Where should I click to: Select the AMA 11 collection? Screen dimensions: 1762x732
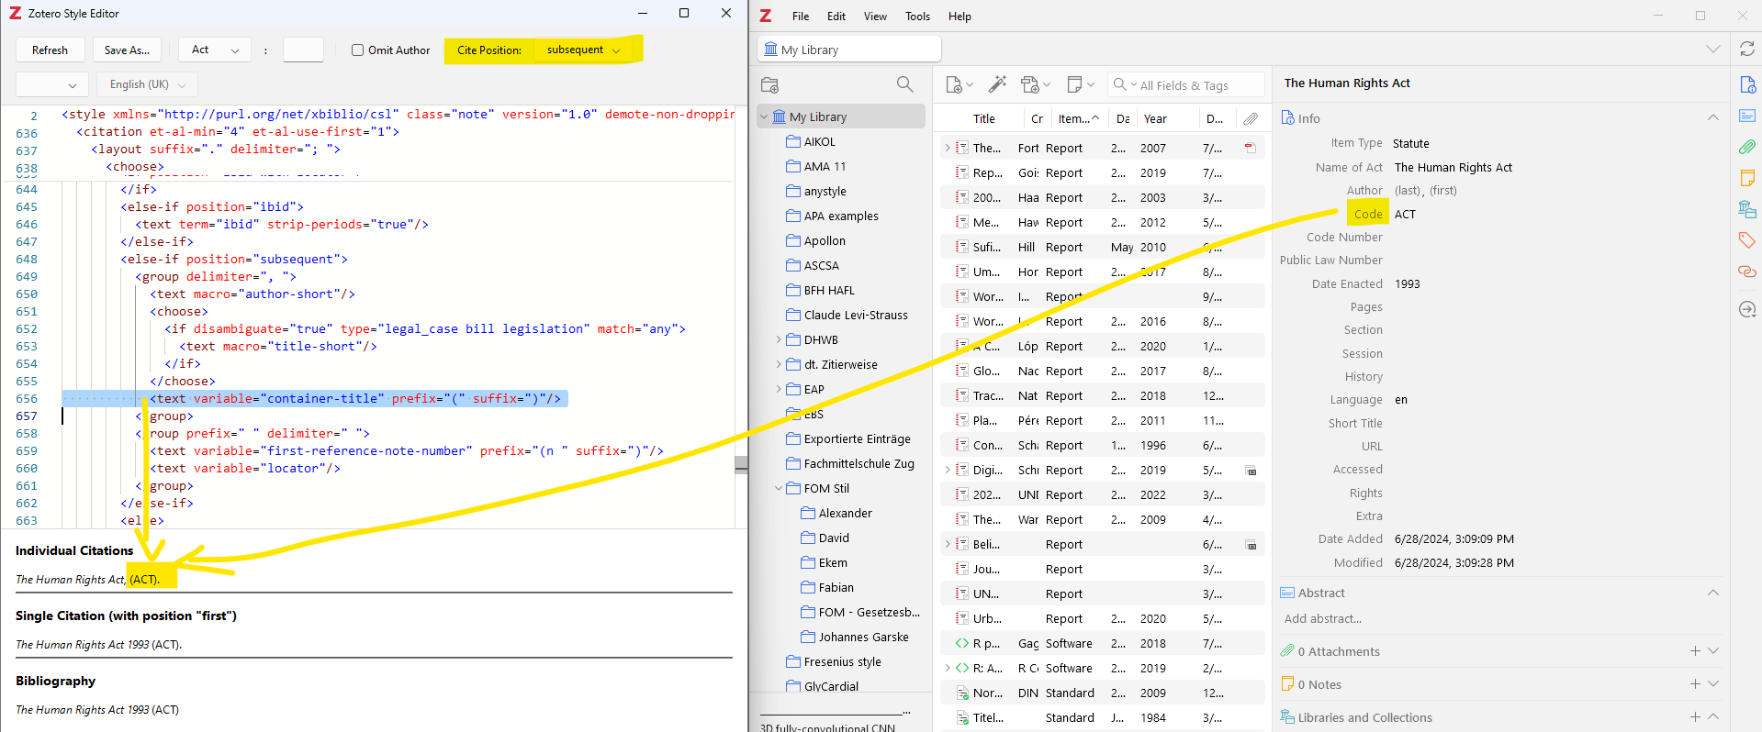[825, 166]
